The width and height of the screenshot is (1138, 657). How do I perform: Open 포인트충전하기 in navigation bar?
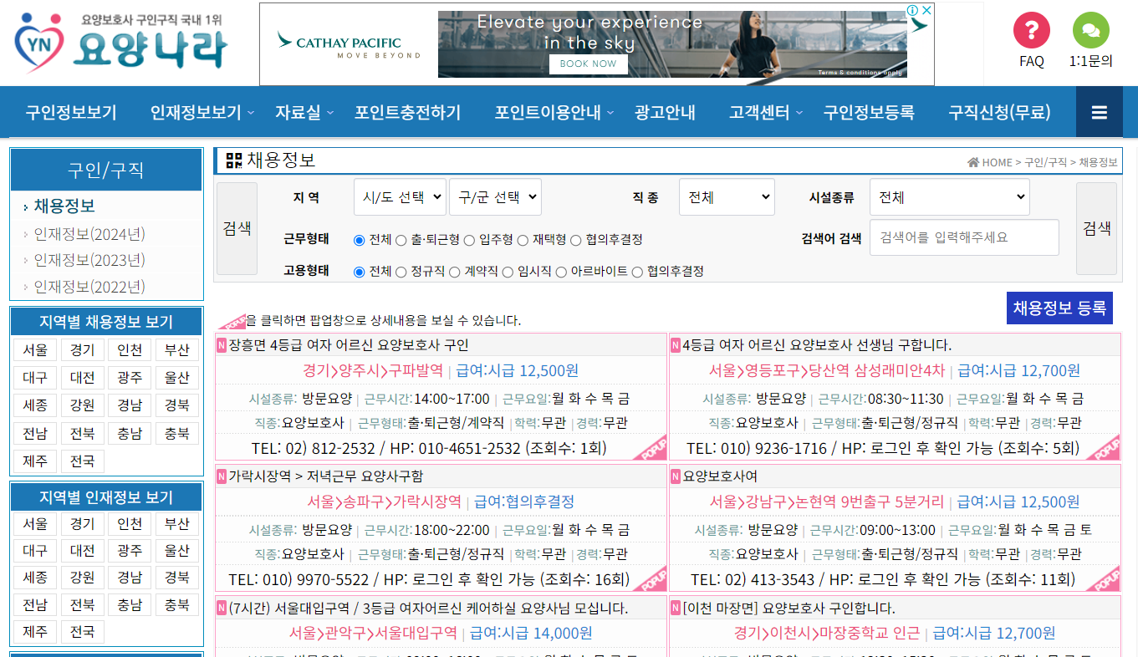408,113
